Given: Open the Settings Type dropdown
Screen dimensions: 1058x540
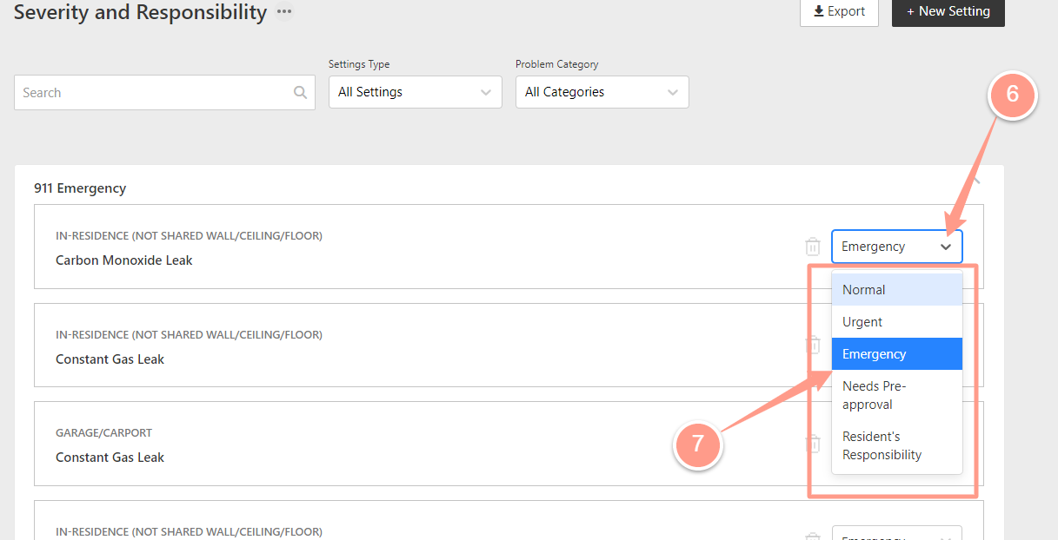Looking at the screenshot, I should pos(415,92).
